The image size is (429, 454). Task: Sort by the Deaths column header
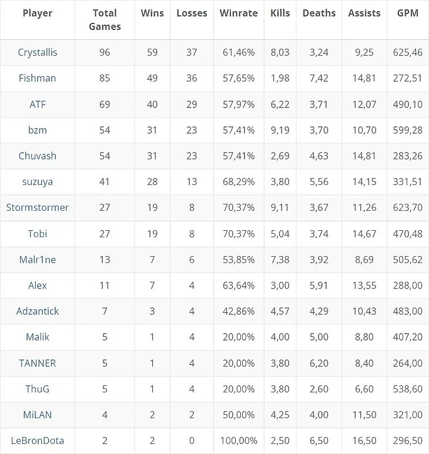pyautogui.click(x=319, y=13)
